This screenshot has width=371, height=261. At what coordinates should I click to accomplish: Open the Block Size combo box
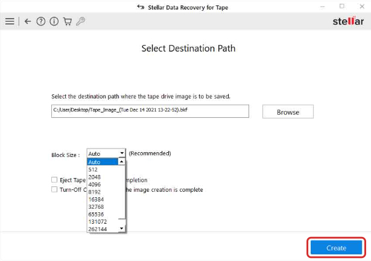(x=106, y=153)
